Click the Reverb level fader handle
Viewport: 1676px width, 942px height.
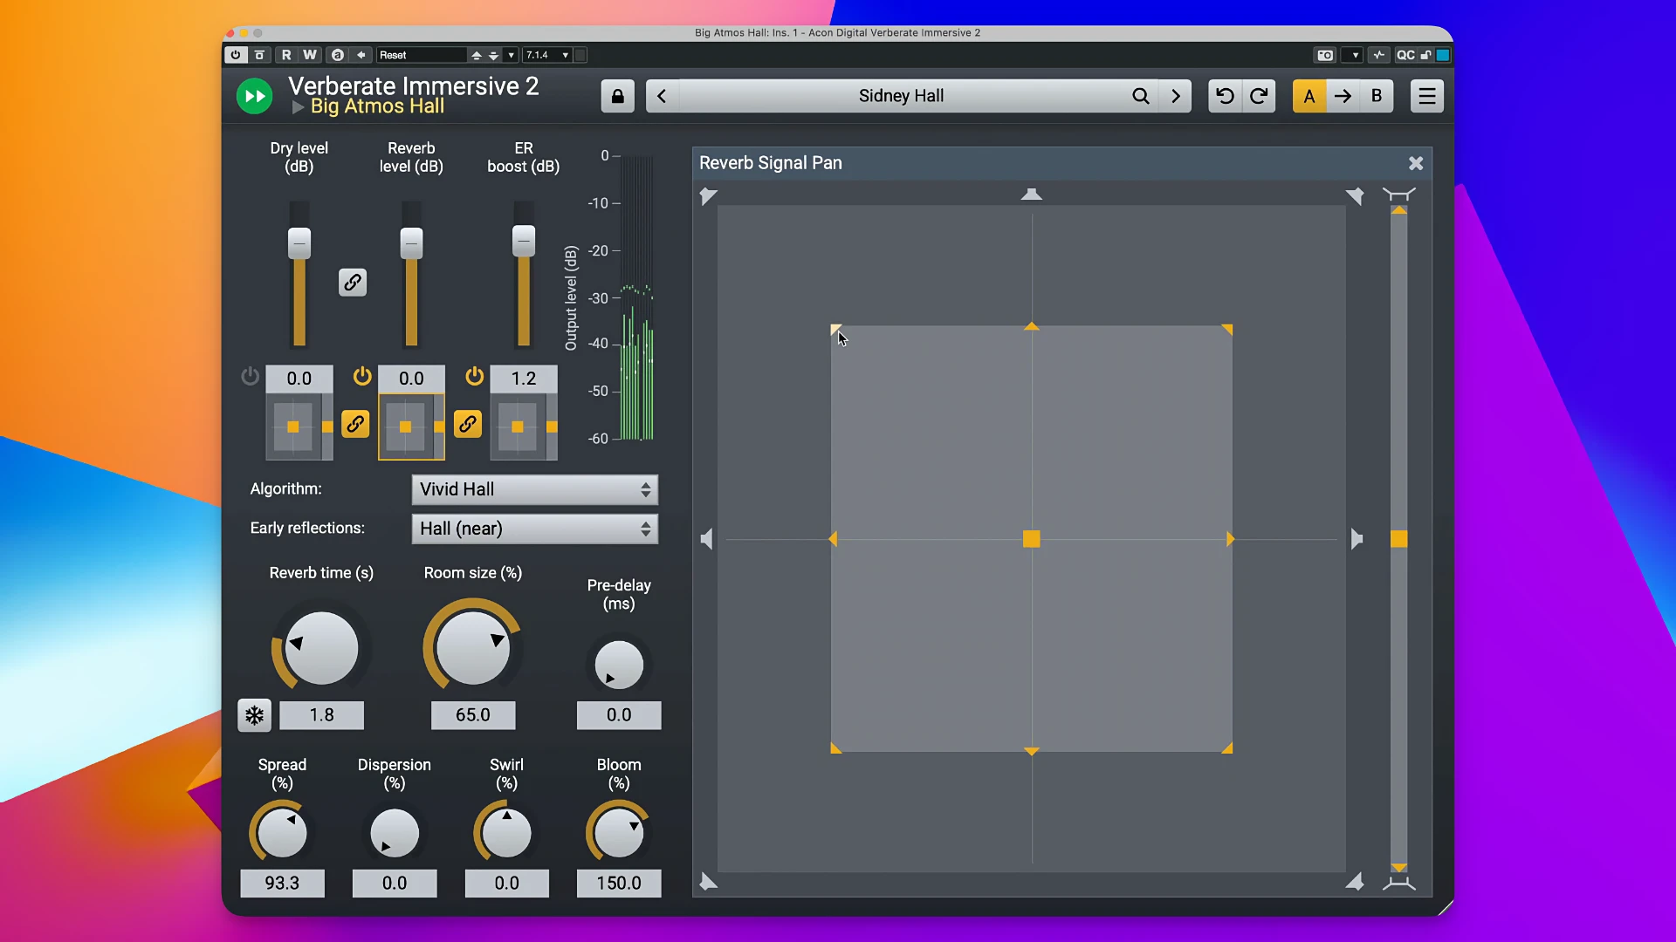point(411,242)
